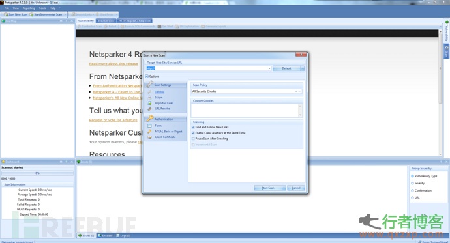450x243 pixels.
Task: Click the Start New Scan toolbar icon
Action: point(6,14)
